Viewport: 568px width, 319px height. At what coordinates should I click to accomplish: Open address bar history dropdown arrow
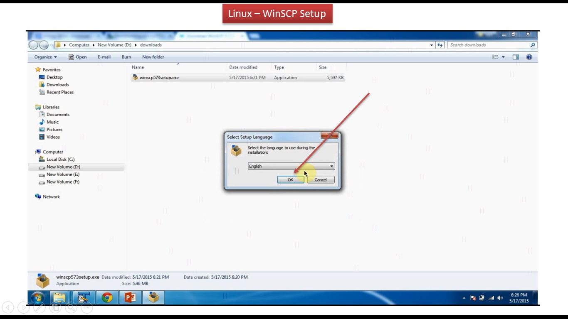(432, 45)
